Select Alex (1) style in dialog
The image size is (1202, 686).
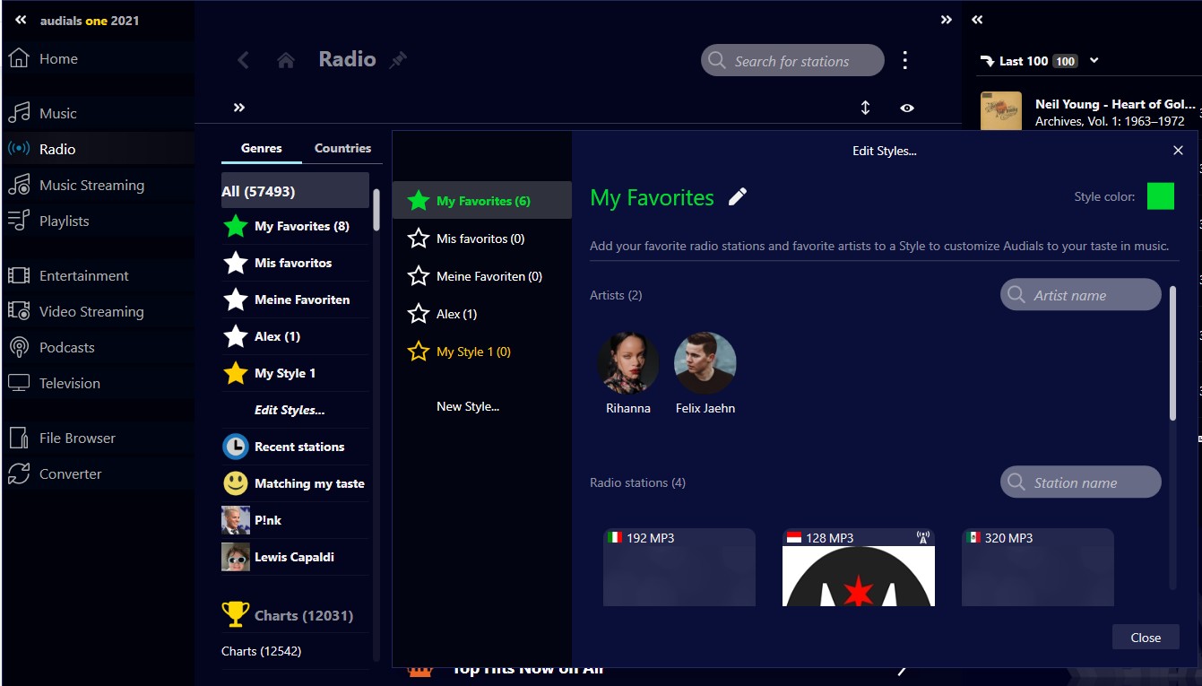pos(482,314)
